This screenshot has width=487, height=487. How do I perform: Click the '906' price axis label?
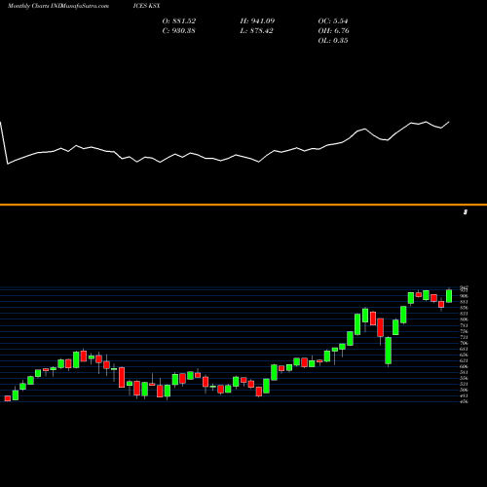pyautogui.click(x=464, y=296)
